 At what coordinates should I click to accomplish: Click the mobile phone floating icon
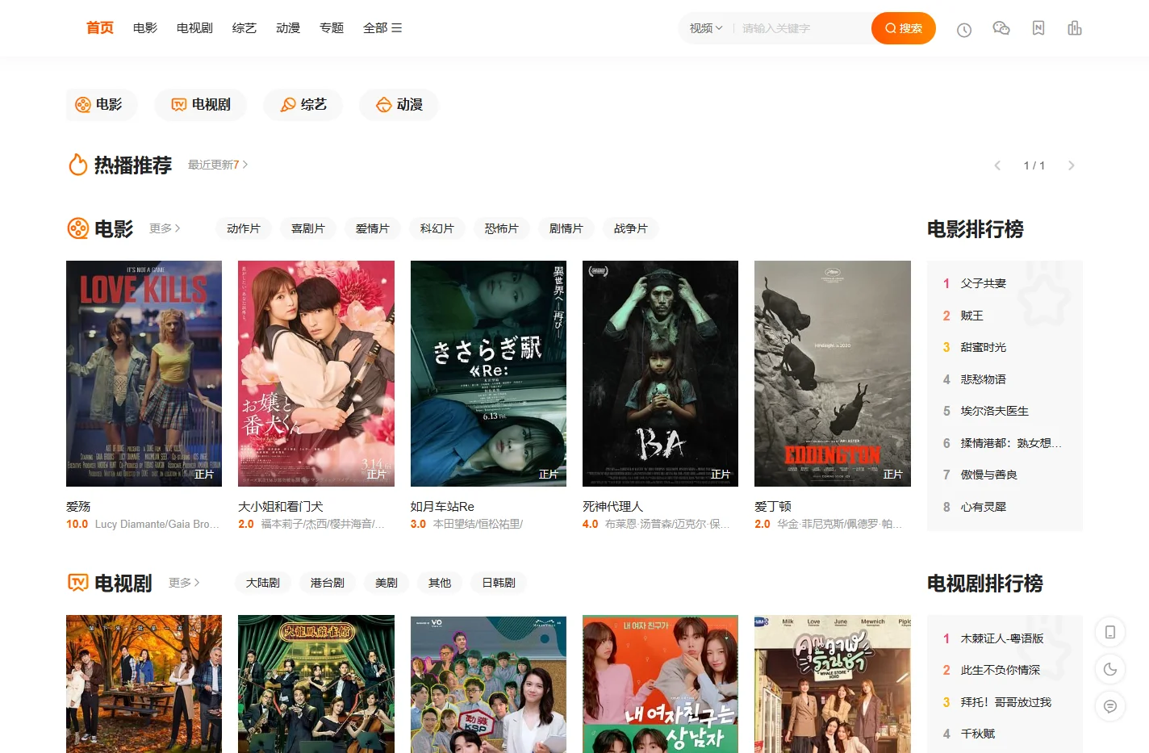point(1110,632)
